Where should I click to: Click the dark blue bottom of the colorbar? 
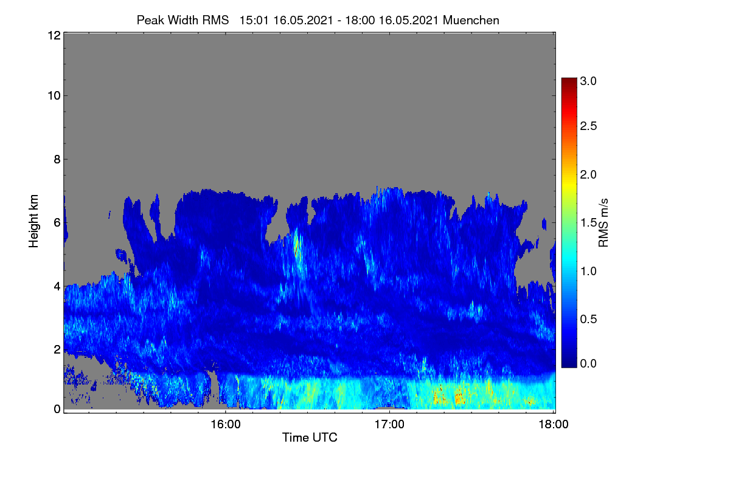coord(569,362)
